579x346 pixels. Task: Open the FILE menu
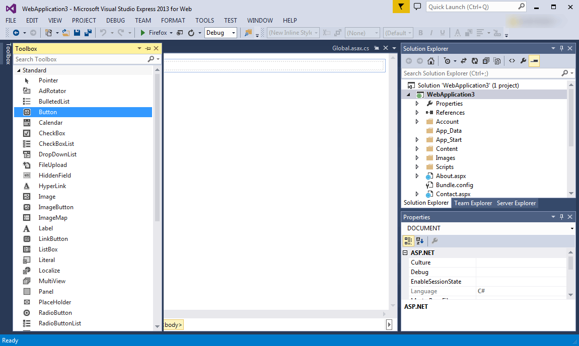(11, 21)
